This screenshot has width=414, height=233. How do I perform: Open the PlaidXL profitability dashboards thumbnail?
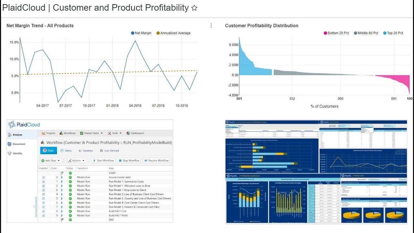(x=316, y=172)
